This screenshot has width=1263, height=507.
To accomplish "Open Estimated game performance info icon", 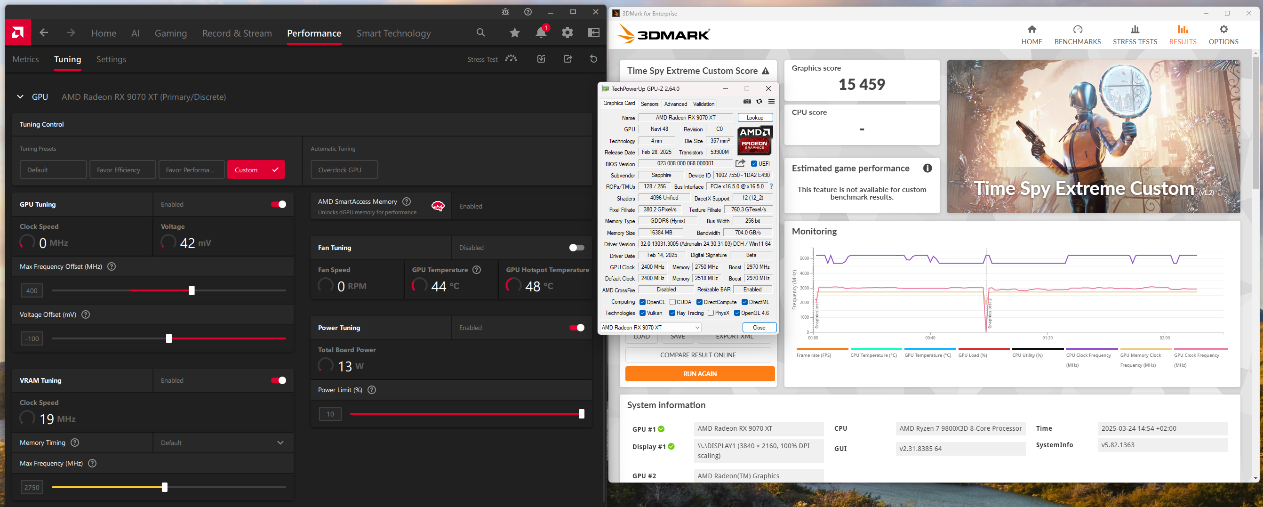I will (x=927, y=168).
